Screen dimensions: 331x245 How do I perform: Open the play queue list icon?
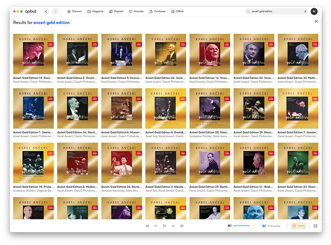tap(316, 226)
